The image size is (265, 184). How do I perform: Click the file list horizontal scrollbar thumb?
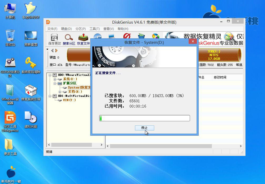click(161, 146)
